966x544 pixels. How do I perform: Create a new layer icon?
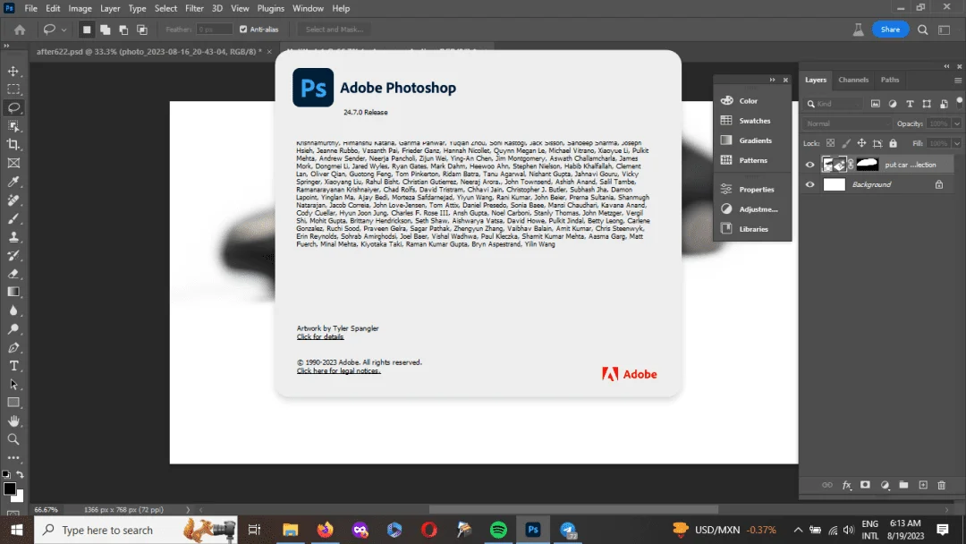tap(923, 486)
